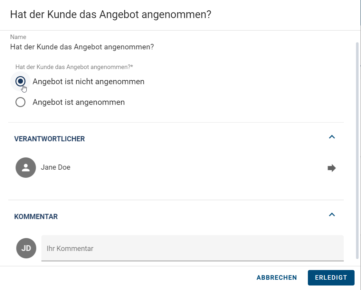The image size is (361, 290).
Task: Click the 'Ihr Kommentar' input field
Action: coord(192,248)
